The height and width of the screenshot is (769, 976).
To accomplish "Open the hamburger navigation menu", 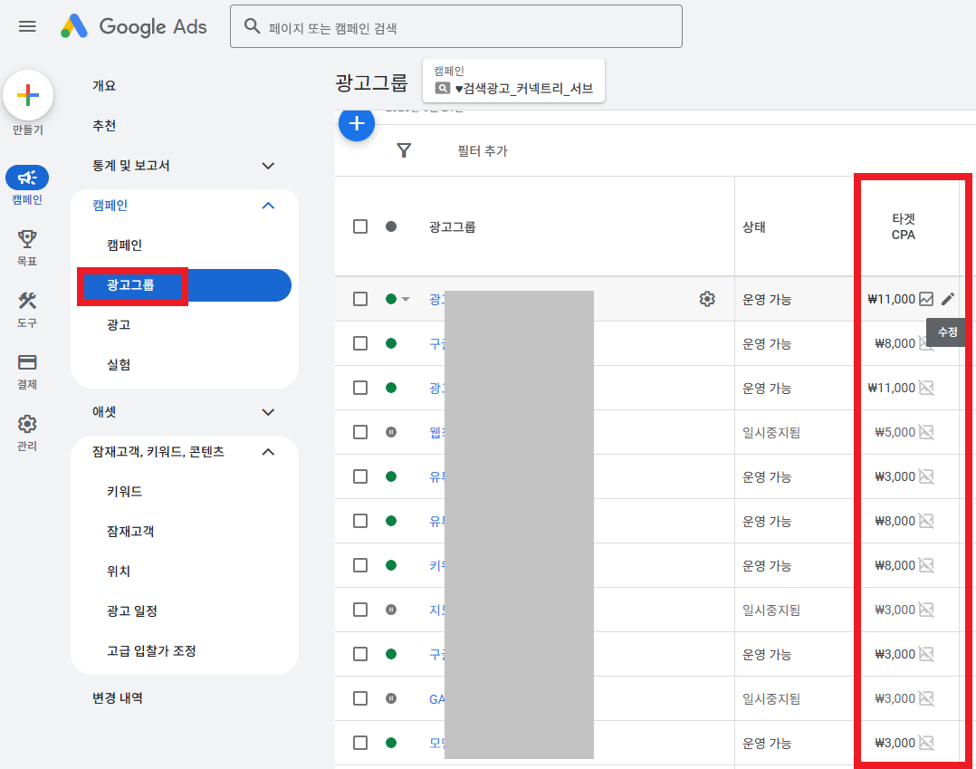I will point(26,26).
